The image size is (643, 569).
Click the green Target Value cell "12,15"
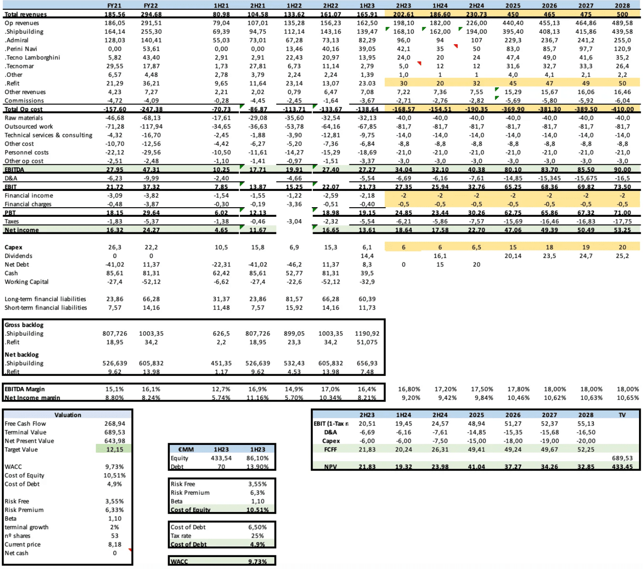click(x=114, y=449)
